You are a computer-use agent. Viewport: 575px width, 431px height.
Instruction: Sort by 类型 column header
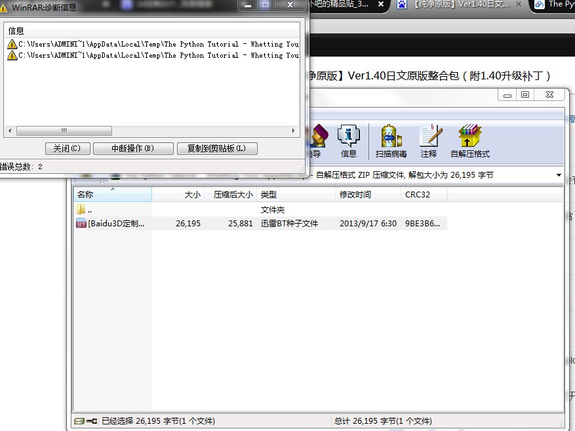[x=296, y=194]
